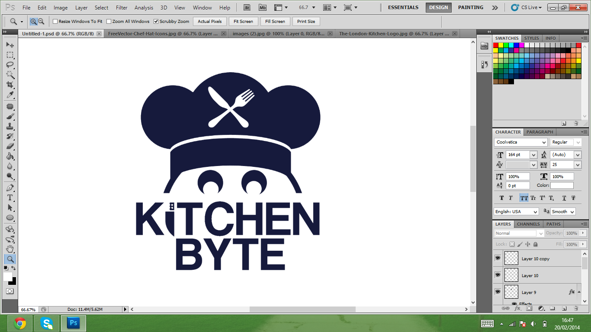The width and height of the screenshot is (591, 332).
Task: Open the Filter menu
Action: (x=122, y=8)
